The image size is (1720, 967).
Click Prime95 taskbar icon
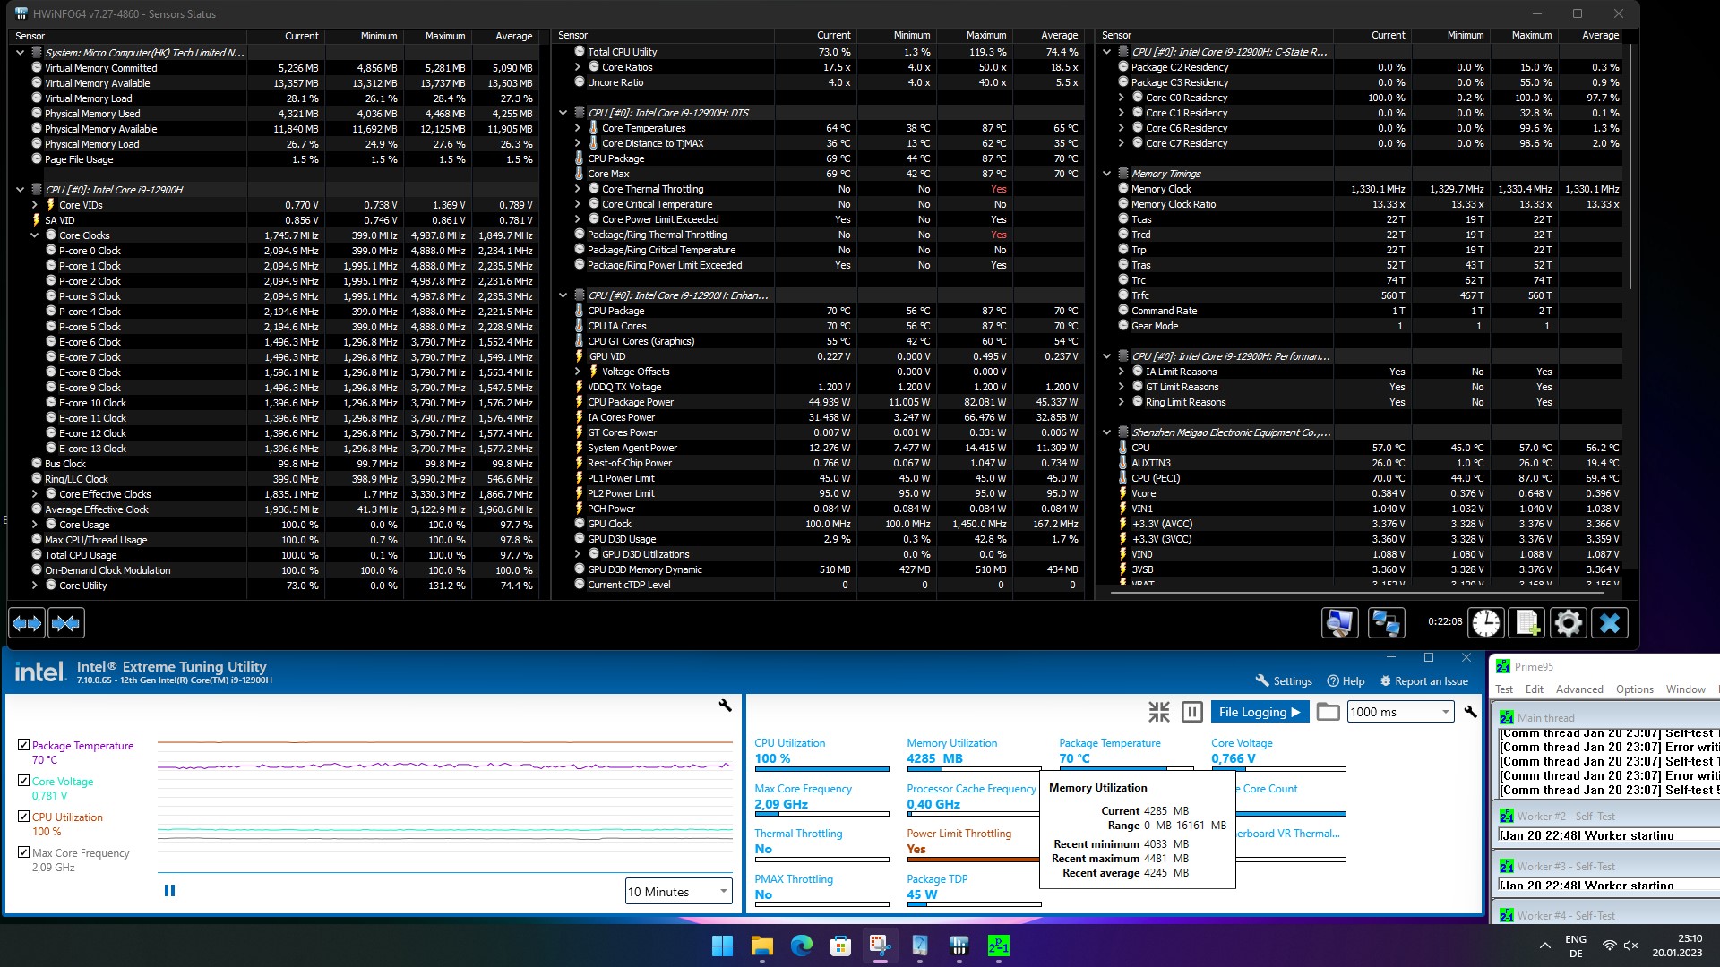tap(998, 946)
